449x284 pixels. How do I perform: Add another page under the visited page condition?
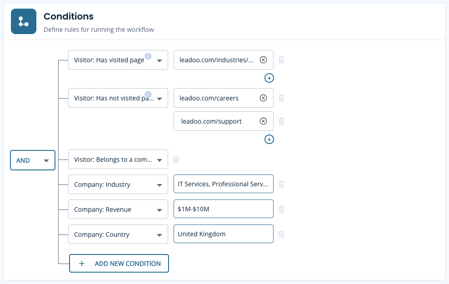269,78
